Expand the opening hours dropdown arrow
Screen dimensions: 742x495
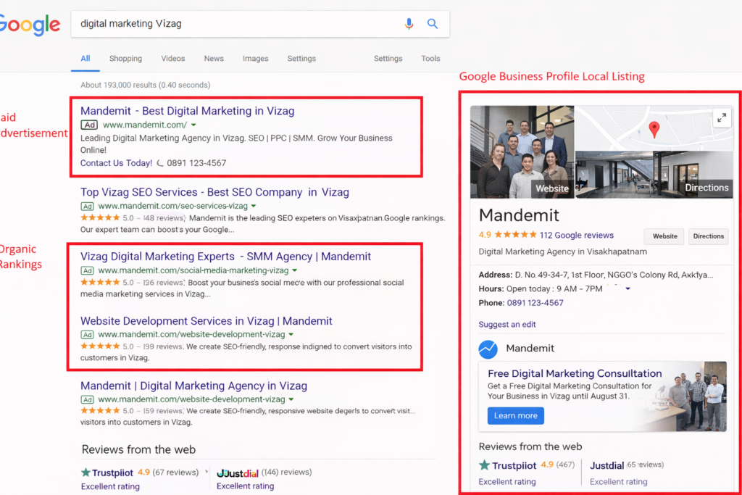628,288
